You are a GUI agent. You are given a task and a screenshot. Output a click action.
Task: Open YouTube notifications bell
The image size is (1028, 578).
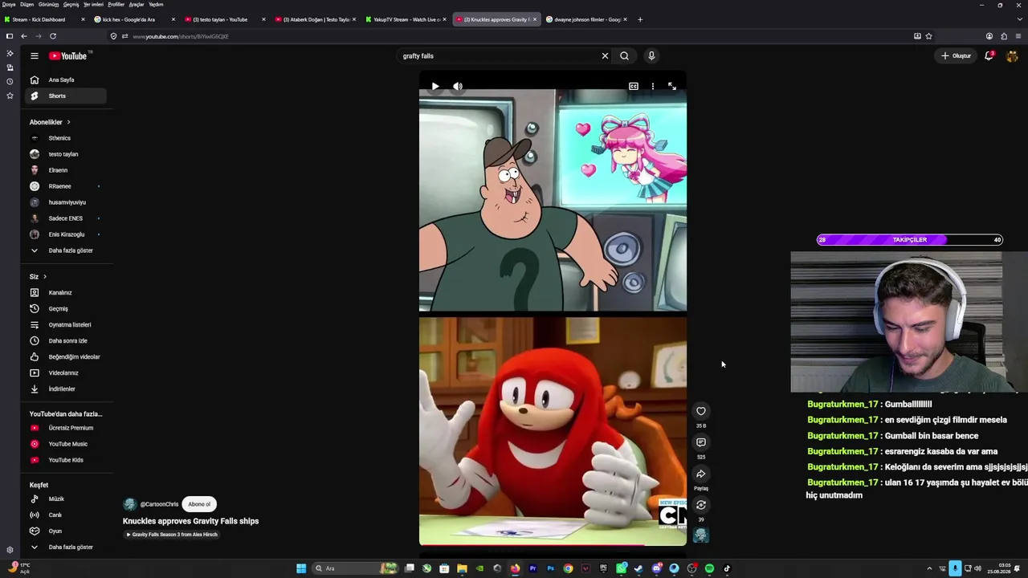click(989, 55)
